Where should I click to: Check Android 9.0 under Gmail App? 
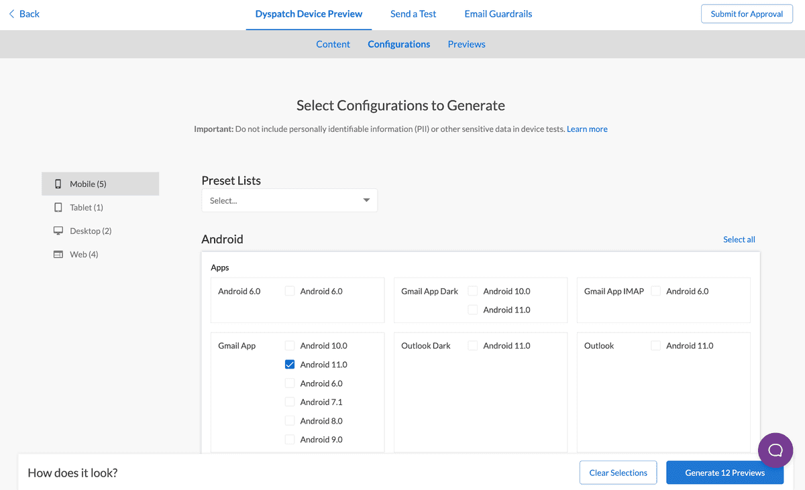pos(290,440)
